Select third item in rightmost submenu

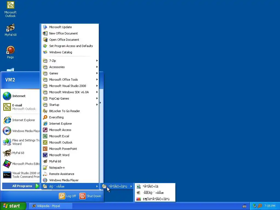[155, 199]
